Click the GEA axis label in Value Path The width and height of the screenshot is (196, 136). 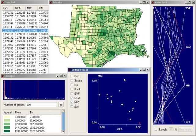click(x=188, y=47)
